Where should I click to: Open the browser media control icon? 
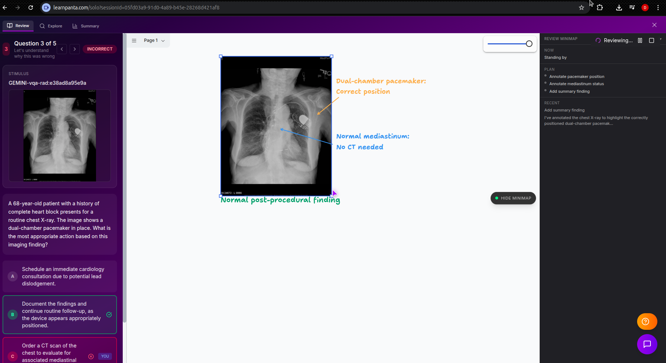pos(632,8)
